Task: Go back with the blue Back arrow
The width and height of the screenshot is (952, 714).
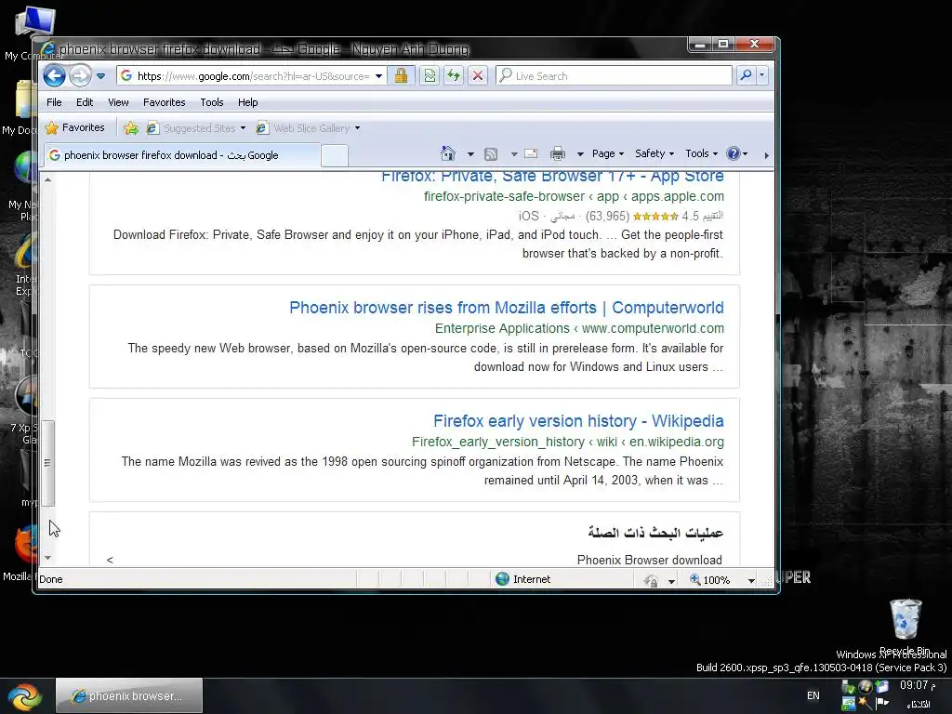Action: pyautogui.click(x=55, y=76)
